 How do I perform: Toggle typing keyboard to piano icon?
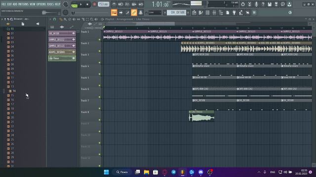[x=114, y=13]
